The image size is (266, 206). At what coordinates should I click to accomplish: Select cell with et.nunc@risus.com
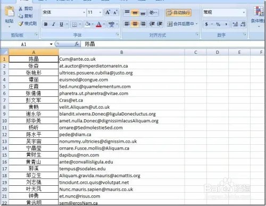pyautogui.click(x=121, y=196)
